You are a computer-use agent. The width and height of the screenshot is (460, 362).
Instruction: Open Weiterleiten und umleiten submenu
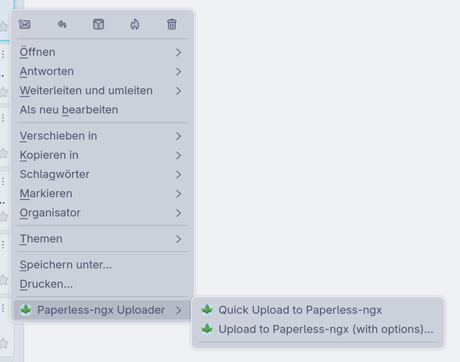[86, 90]
